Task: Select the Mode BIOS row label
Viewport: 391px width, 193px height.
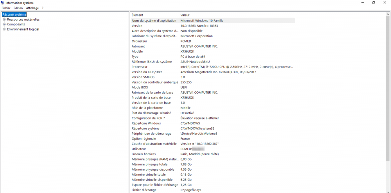Action: tap(140, 88)
